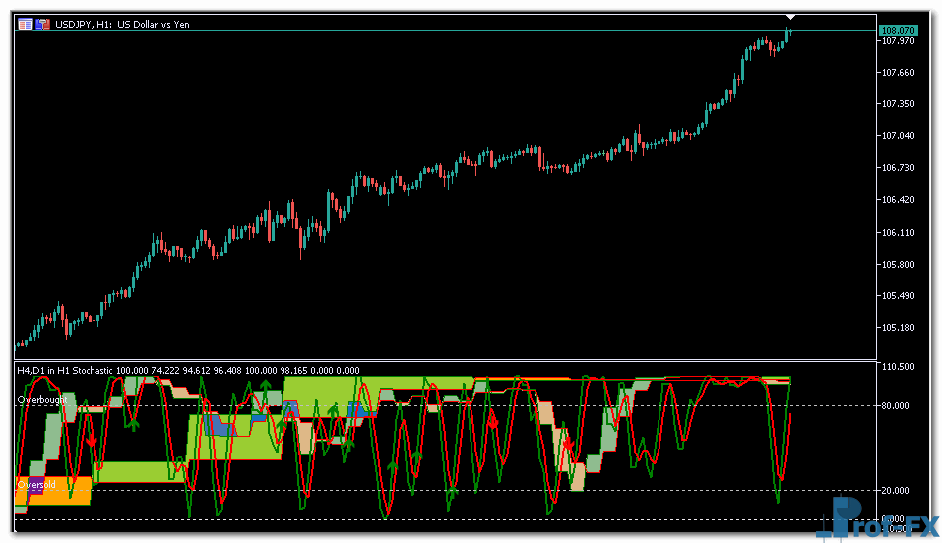Click the Oversold level label
The width and height of the screenshot is (942, 543).
(36, 484)
